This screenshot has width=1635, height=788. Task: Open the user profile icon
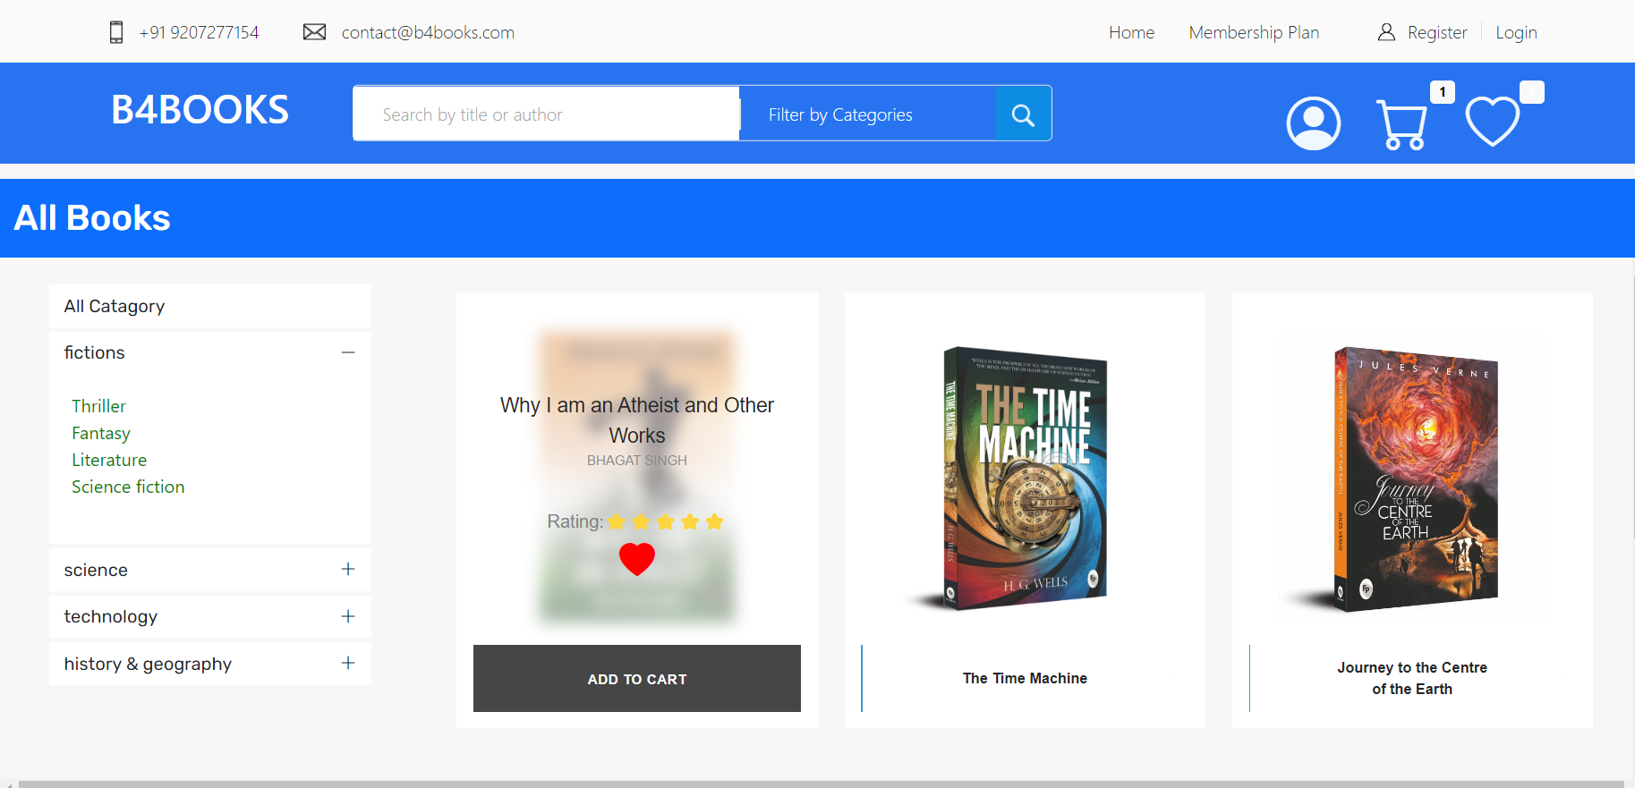(x=1313, y=123)
